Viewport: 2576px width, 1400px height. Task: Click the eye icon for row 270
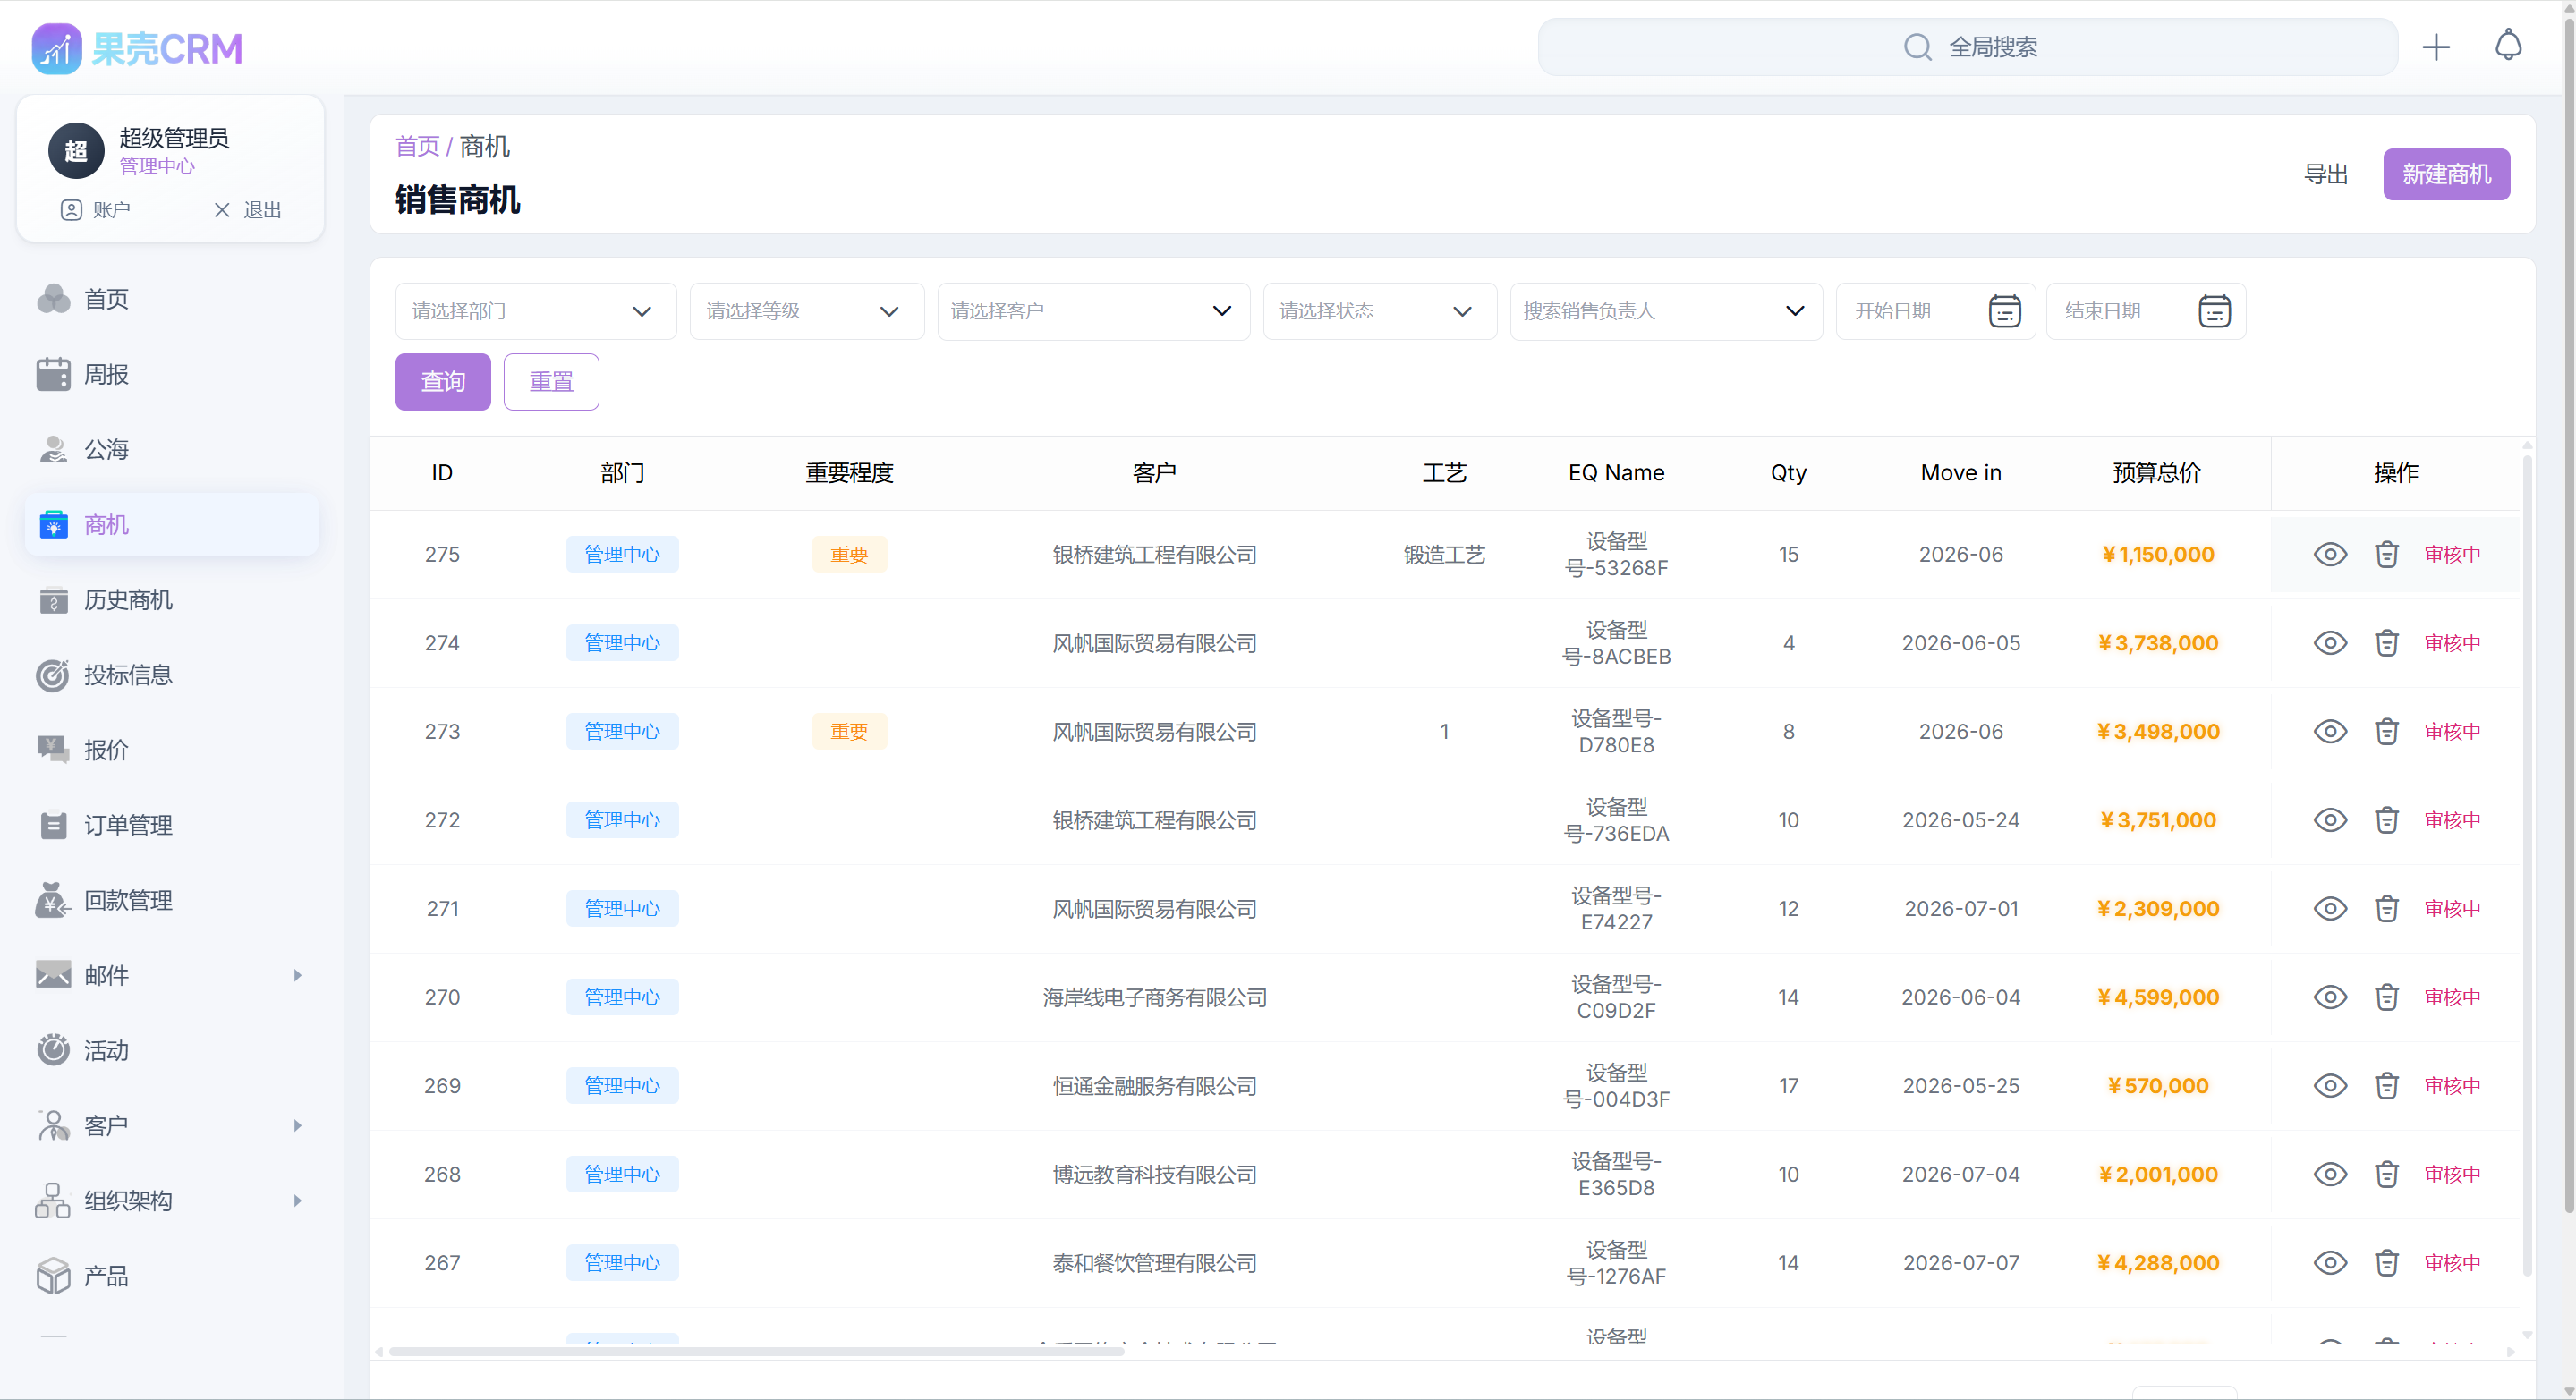pos(2330,996)
